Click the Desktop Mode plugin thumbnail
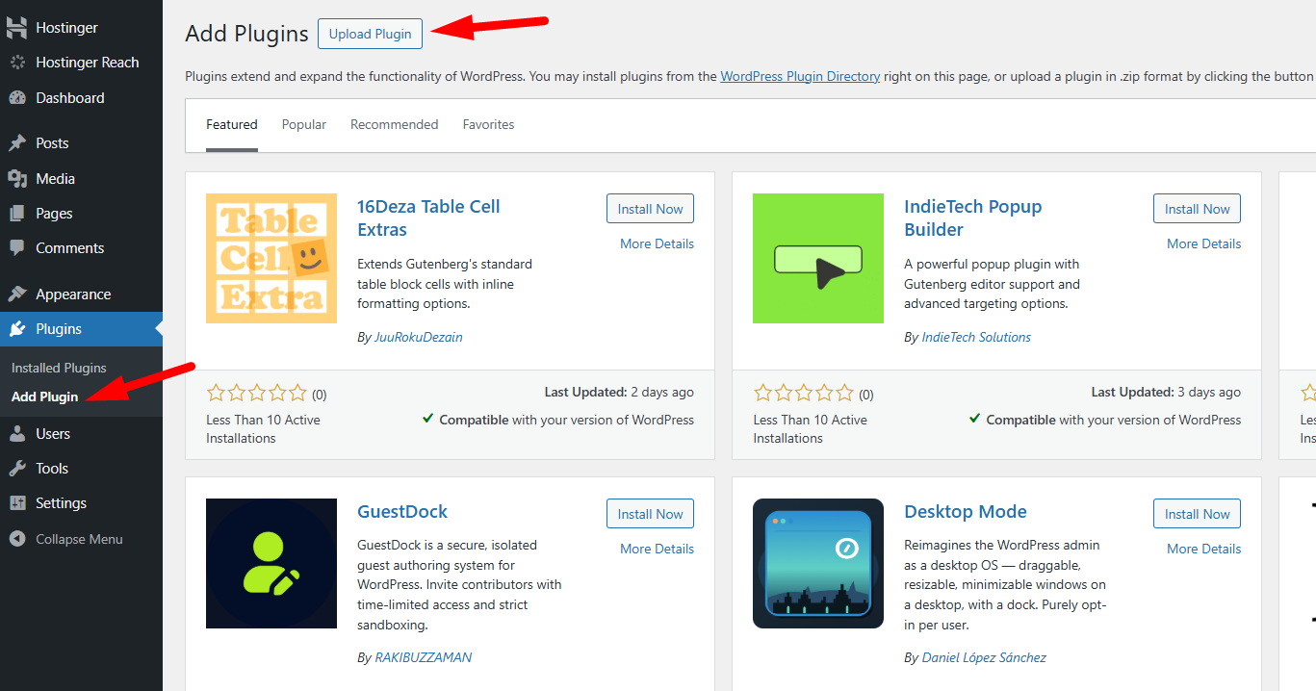This screenshot has width=1316, height=691. tap(818, 563)
